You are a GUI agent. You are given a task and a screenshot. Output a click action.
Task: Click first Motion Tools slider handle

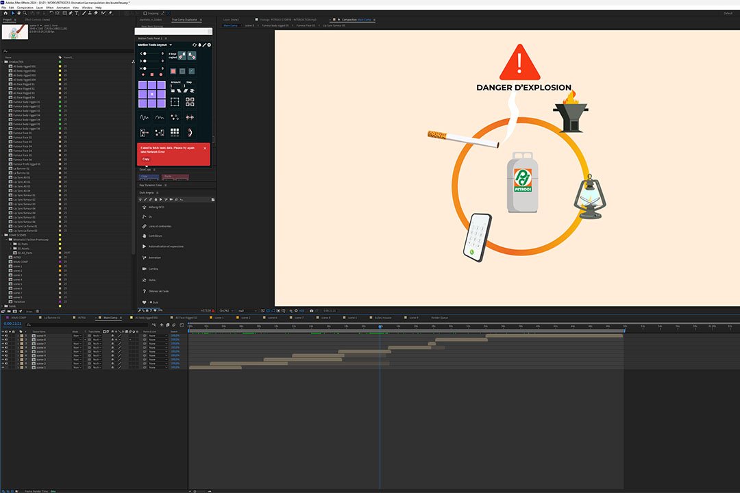point(145,53)
